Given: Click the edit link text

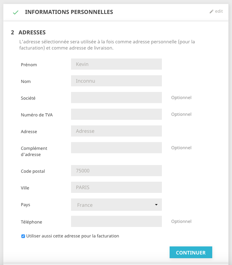Looking at the screenshot, I should (219, 11).
